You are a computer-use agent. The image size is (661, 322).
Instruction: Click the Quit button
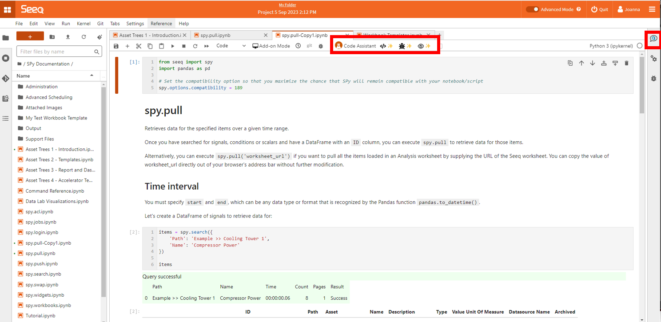tap(599, 9)
